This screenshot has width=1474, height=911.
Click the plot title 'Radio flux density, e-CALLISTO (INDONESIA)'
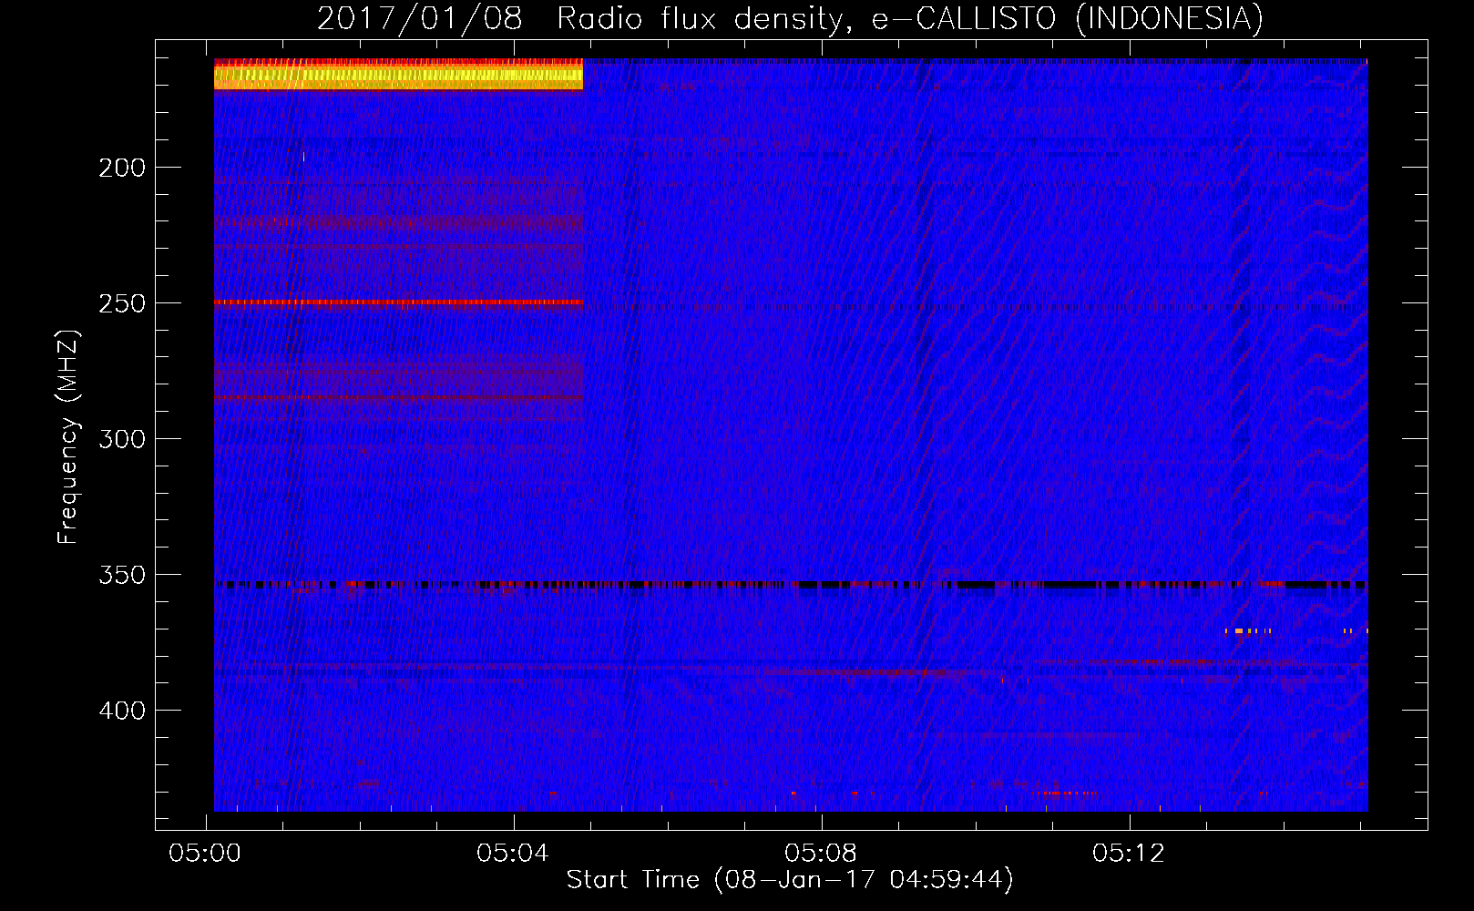coord(909,18)
